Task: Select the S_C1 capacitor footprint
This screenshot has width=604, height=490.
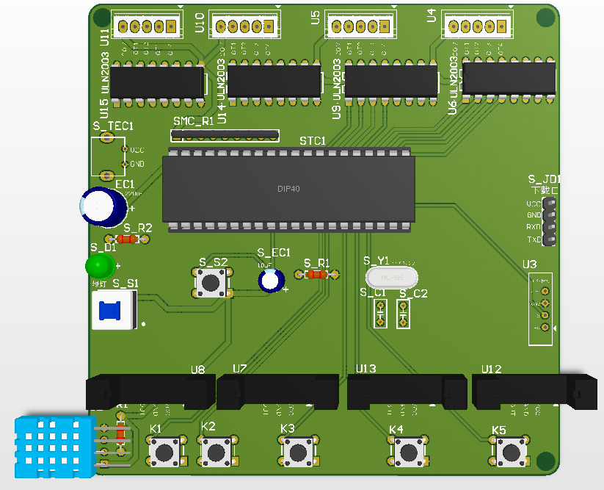Action: 381,314
